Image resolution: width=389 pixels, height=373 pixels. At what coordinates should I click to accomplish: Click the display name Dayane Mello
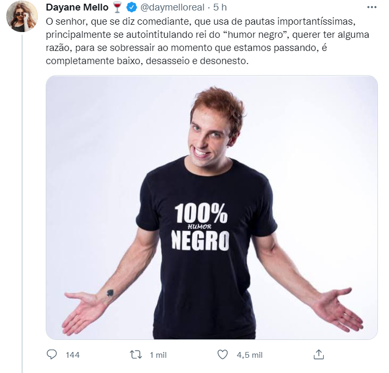[x=77, y=8]
